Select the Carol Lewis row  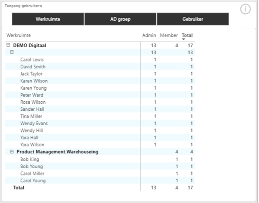[32, 60]
